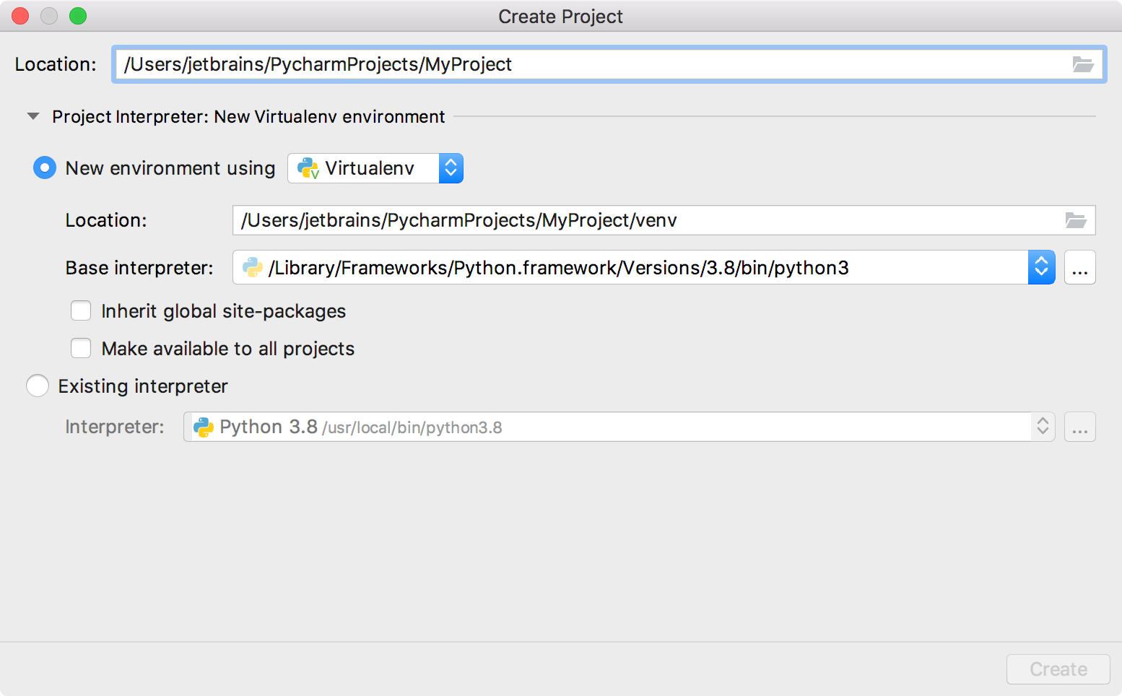Click the folder icon in project Location field
Image resolution: width=1122 pixels, height=696 pixels.
click(1082, 64)
